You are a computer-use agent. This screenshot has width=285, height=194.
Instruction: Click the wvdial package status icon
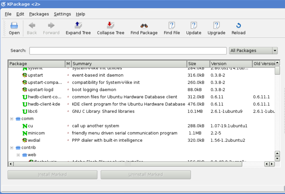click(25, 140)
